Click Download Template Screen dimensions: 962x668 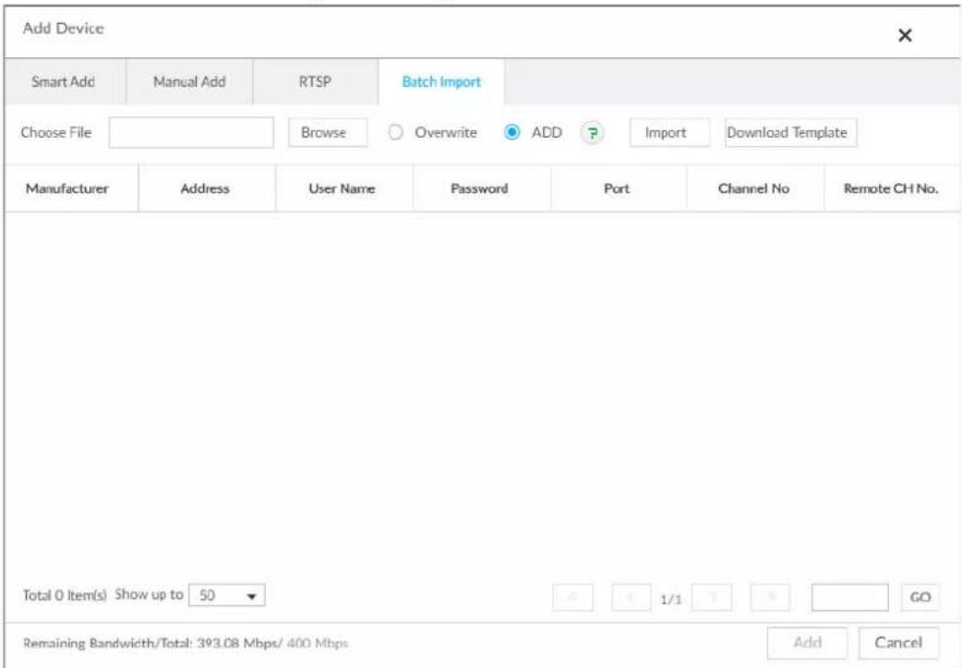(790, 133)
